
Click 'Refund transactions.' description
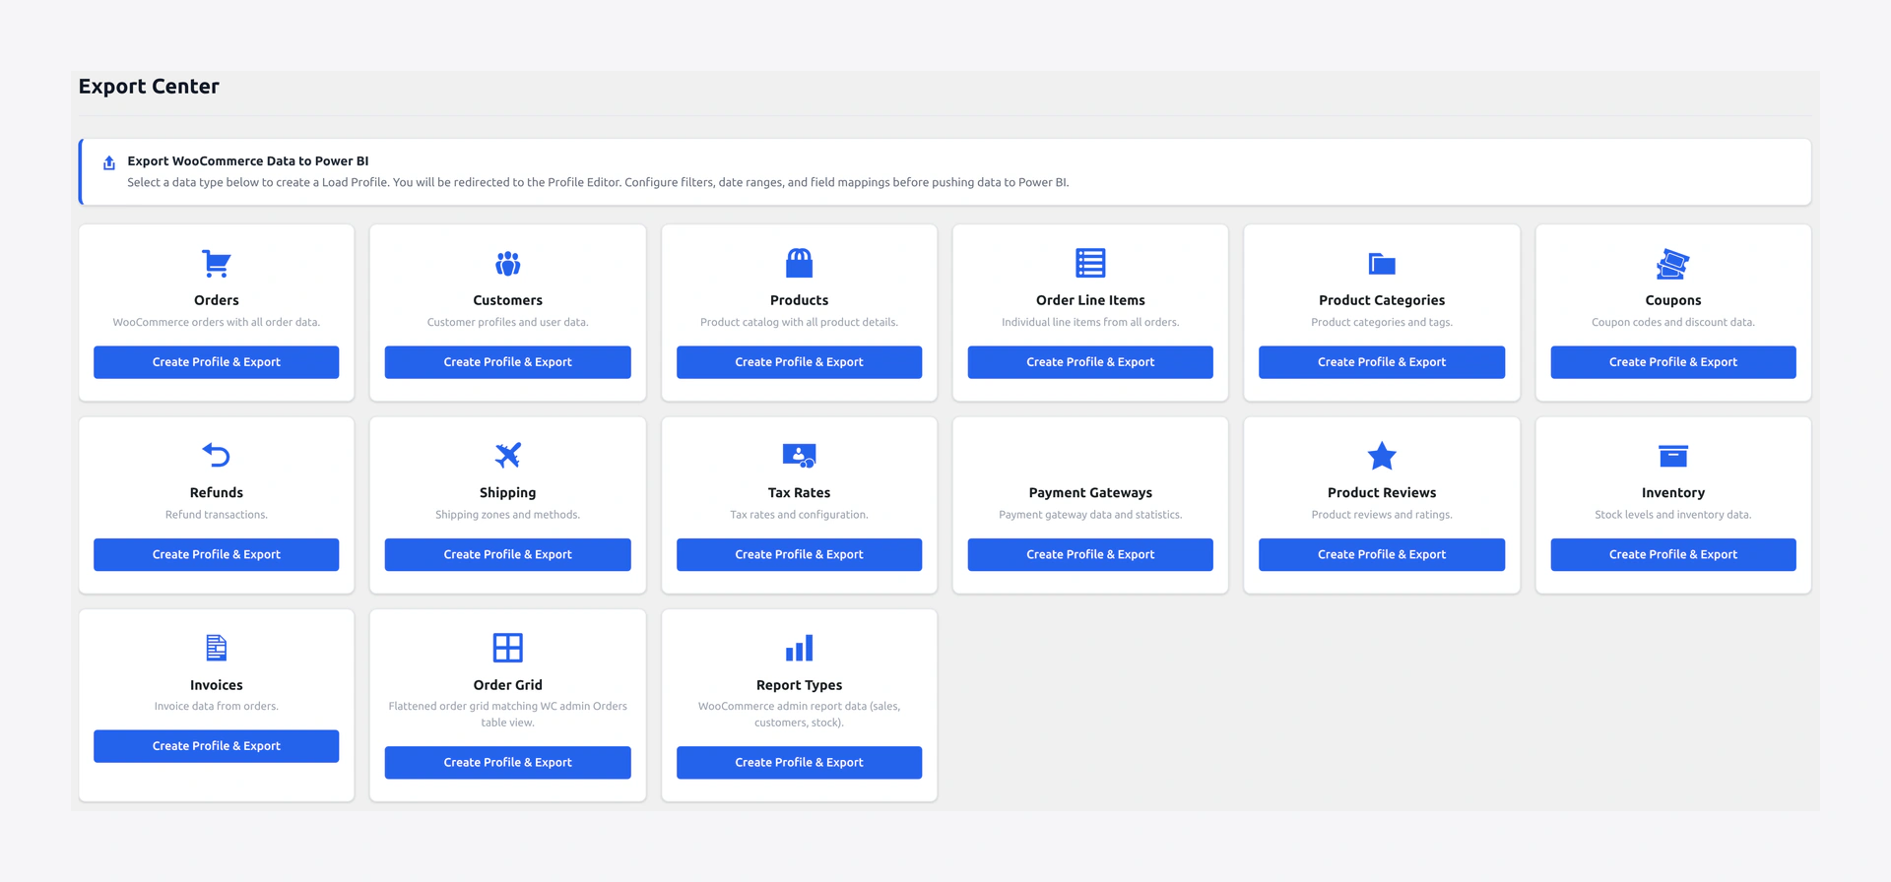[x=216, y=515]
